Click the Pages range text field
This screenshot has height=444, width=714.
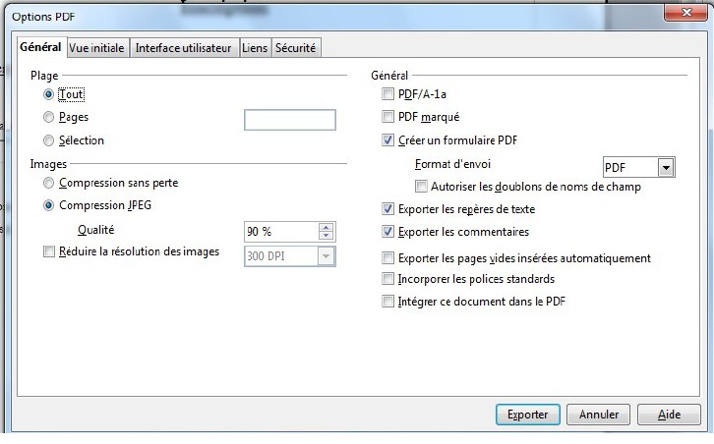click(x=289, y=120)
